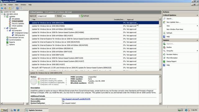Open the Help menu in menu bar
The image size is (199, 112).
[x=30, y=5]
